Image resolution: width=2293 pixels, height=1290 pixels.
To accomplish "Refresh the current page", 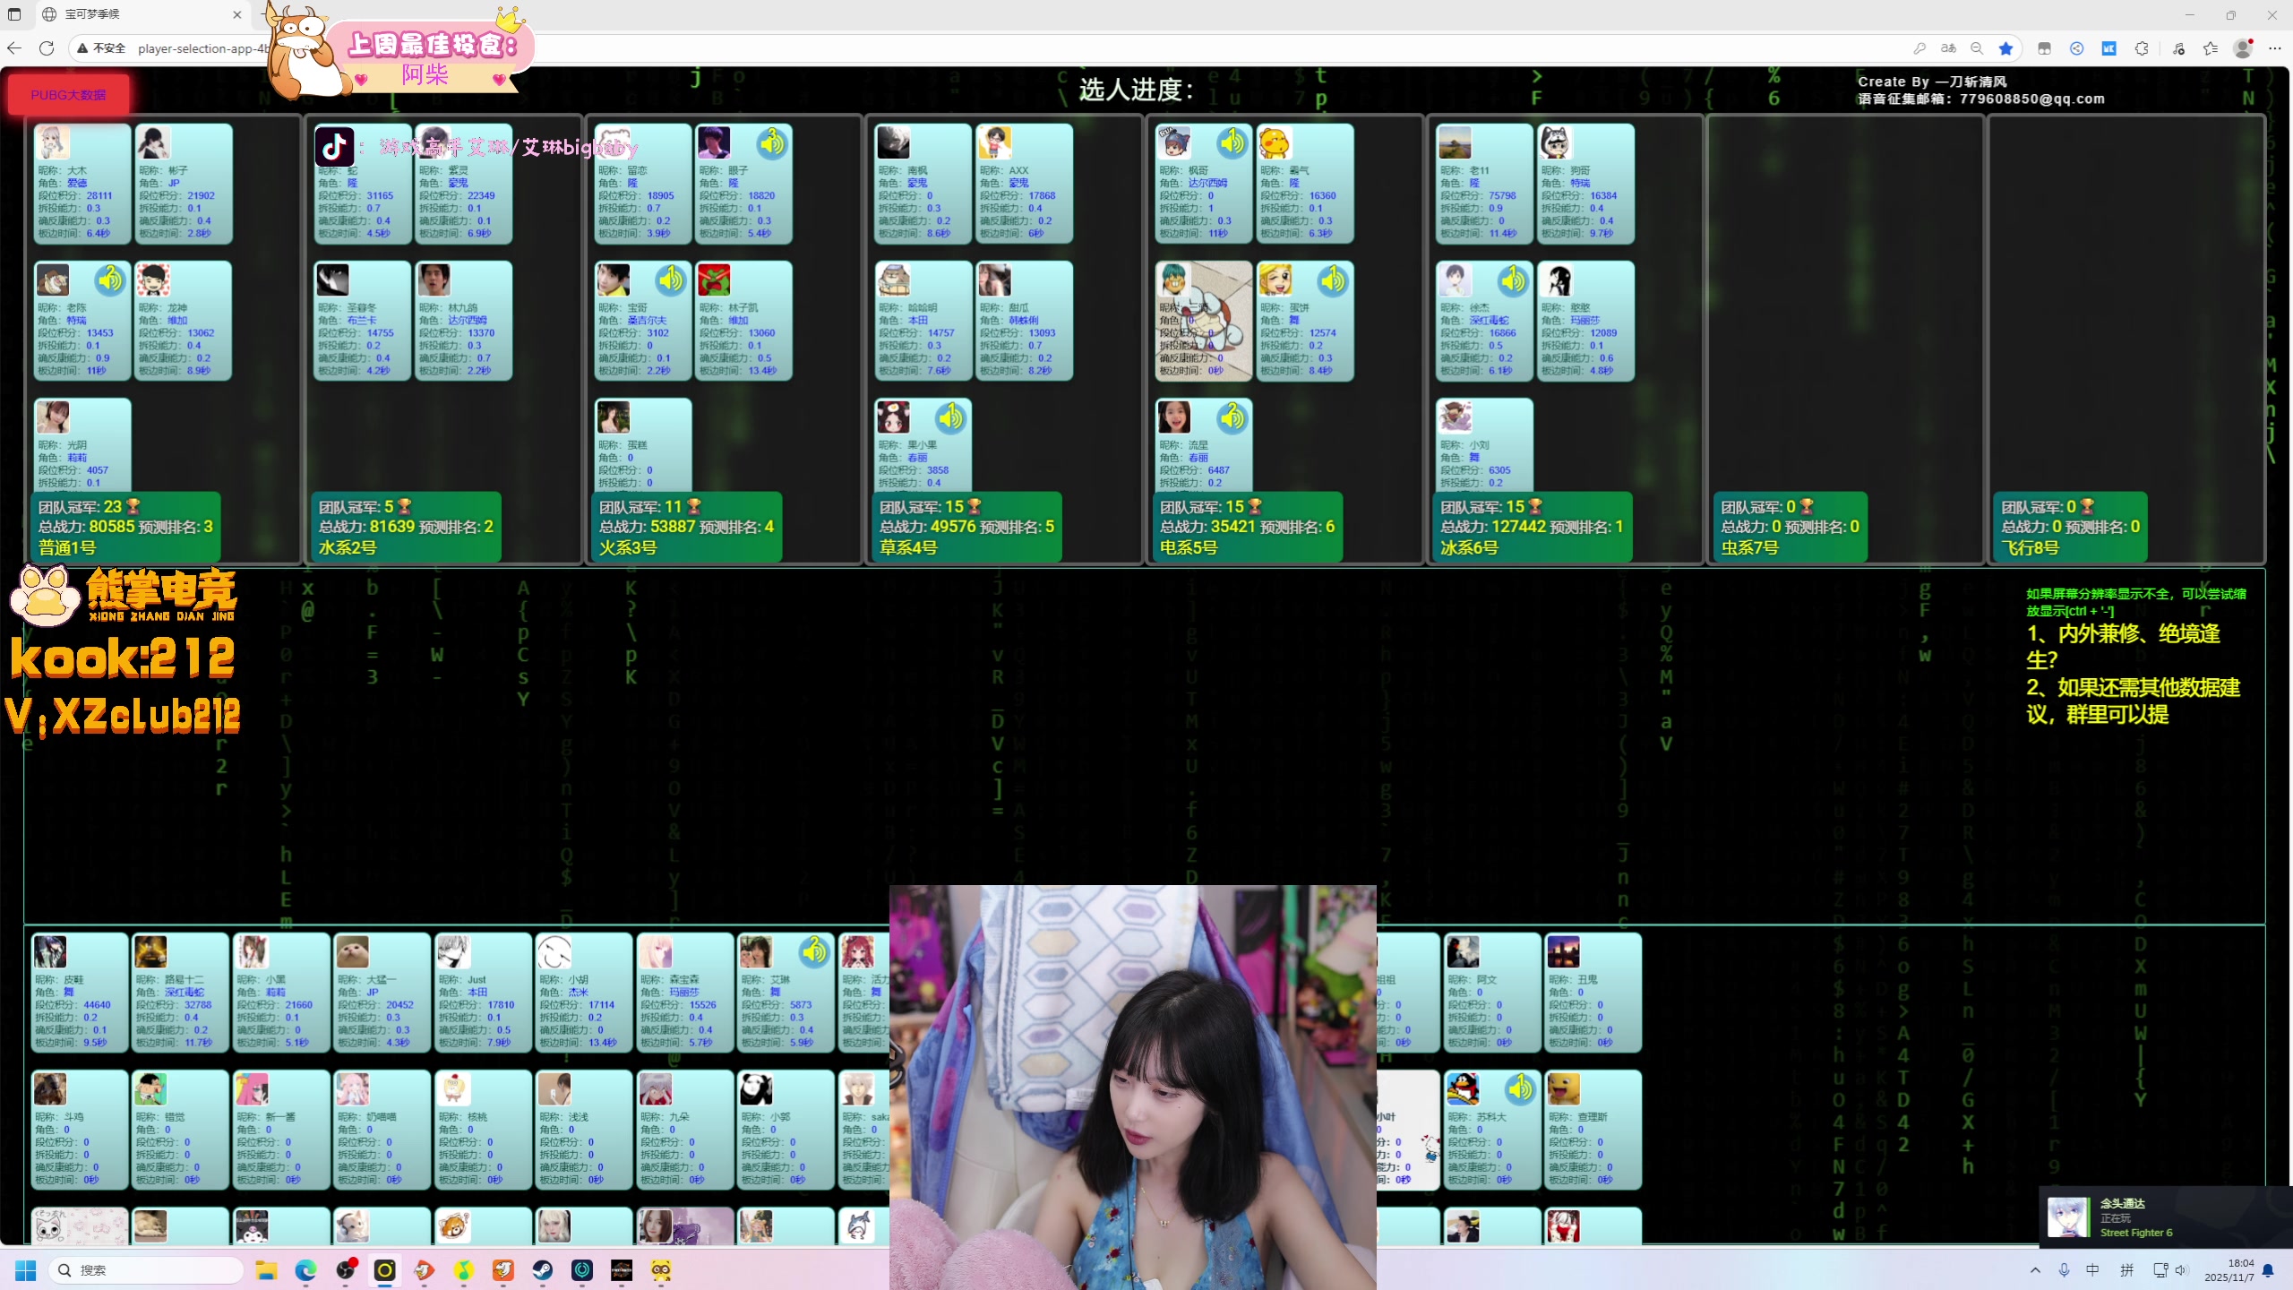I will (47, 48).
